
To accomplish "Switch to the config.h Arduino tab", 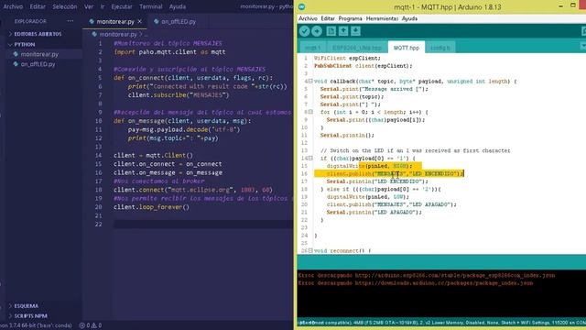I will [x=440, y=48].
